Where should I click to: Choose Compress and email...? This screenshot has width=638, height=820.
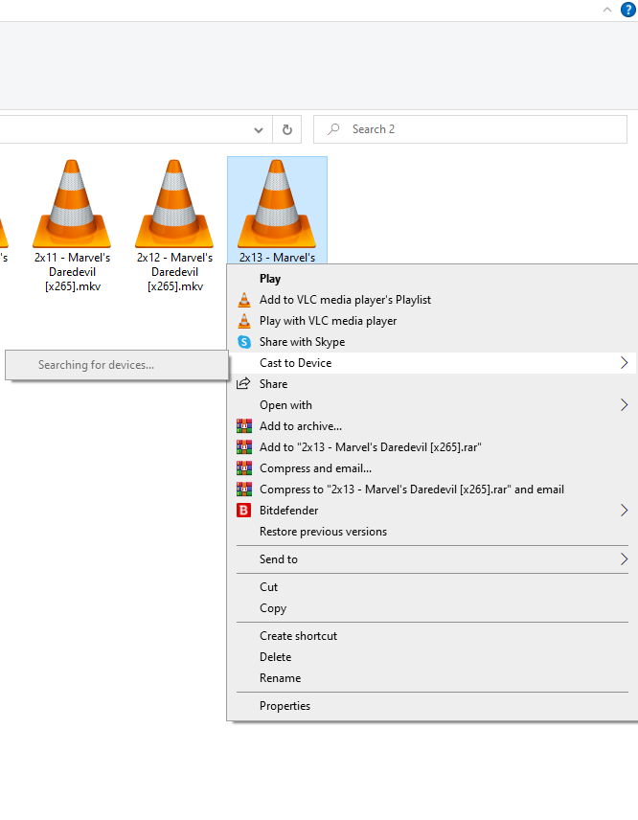[x=432, y=468]
